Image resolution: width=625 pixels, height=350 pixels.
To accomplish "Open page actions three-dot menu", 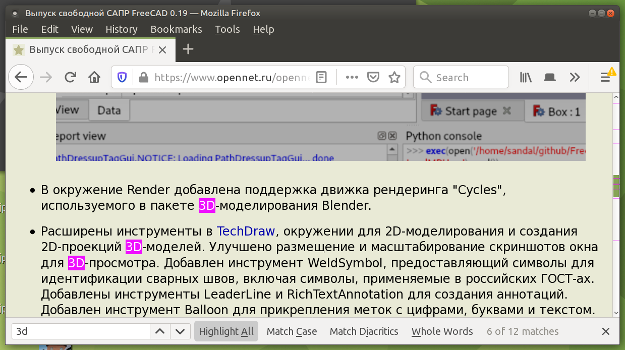I will coord(352,77).
